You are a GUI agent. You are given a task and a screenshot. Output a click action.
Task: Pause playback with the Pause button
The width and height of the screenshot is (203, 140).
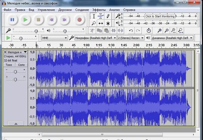point(12,20)
